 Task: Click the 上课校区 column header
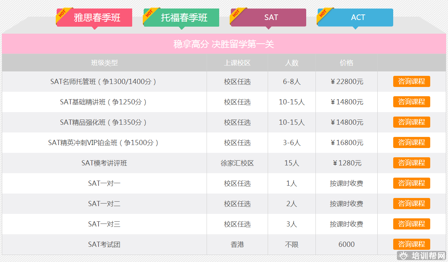point(237,63)
